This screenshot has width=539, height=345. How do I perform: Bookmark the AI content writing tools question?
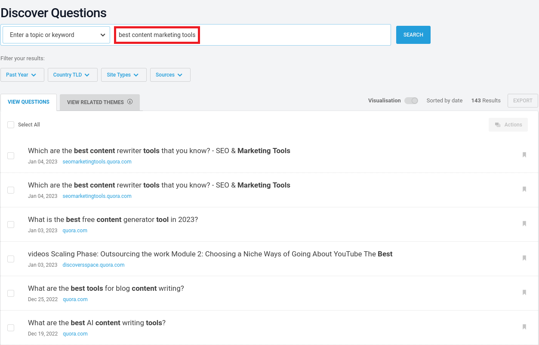point(524,327)
